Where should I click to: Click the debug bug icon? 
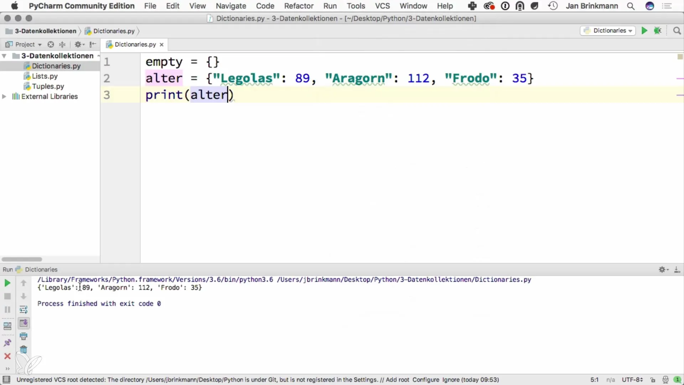pyautogui.click(x=658, y=31)
